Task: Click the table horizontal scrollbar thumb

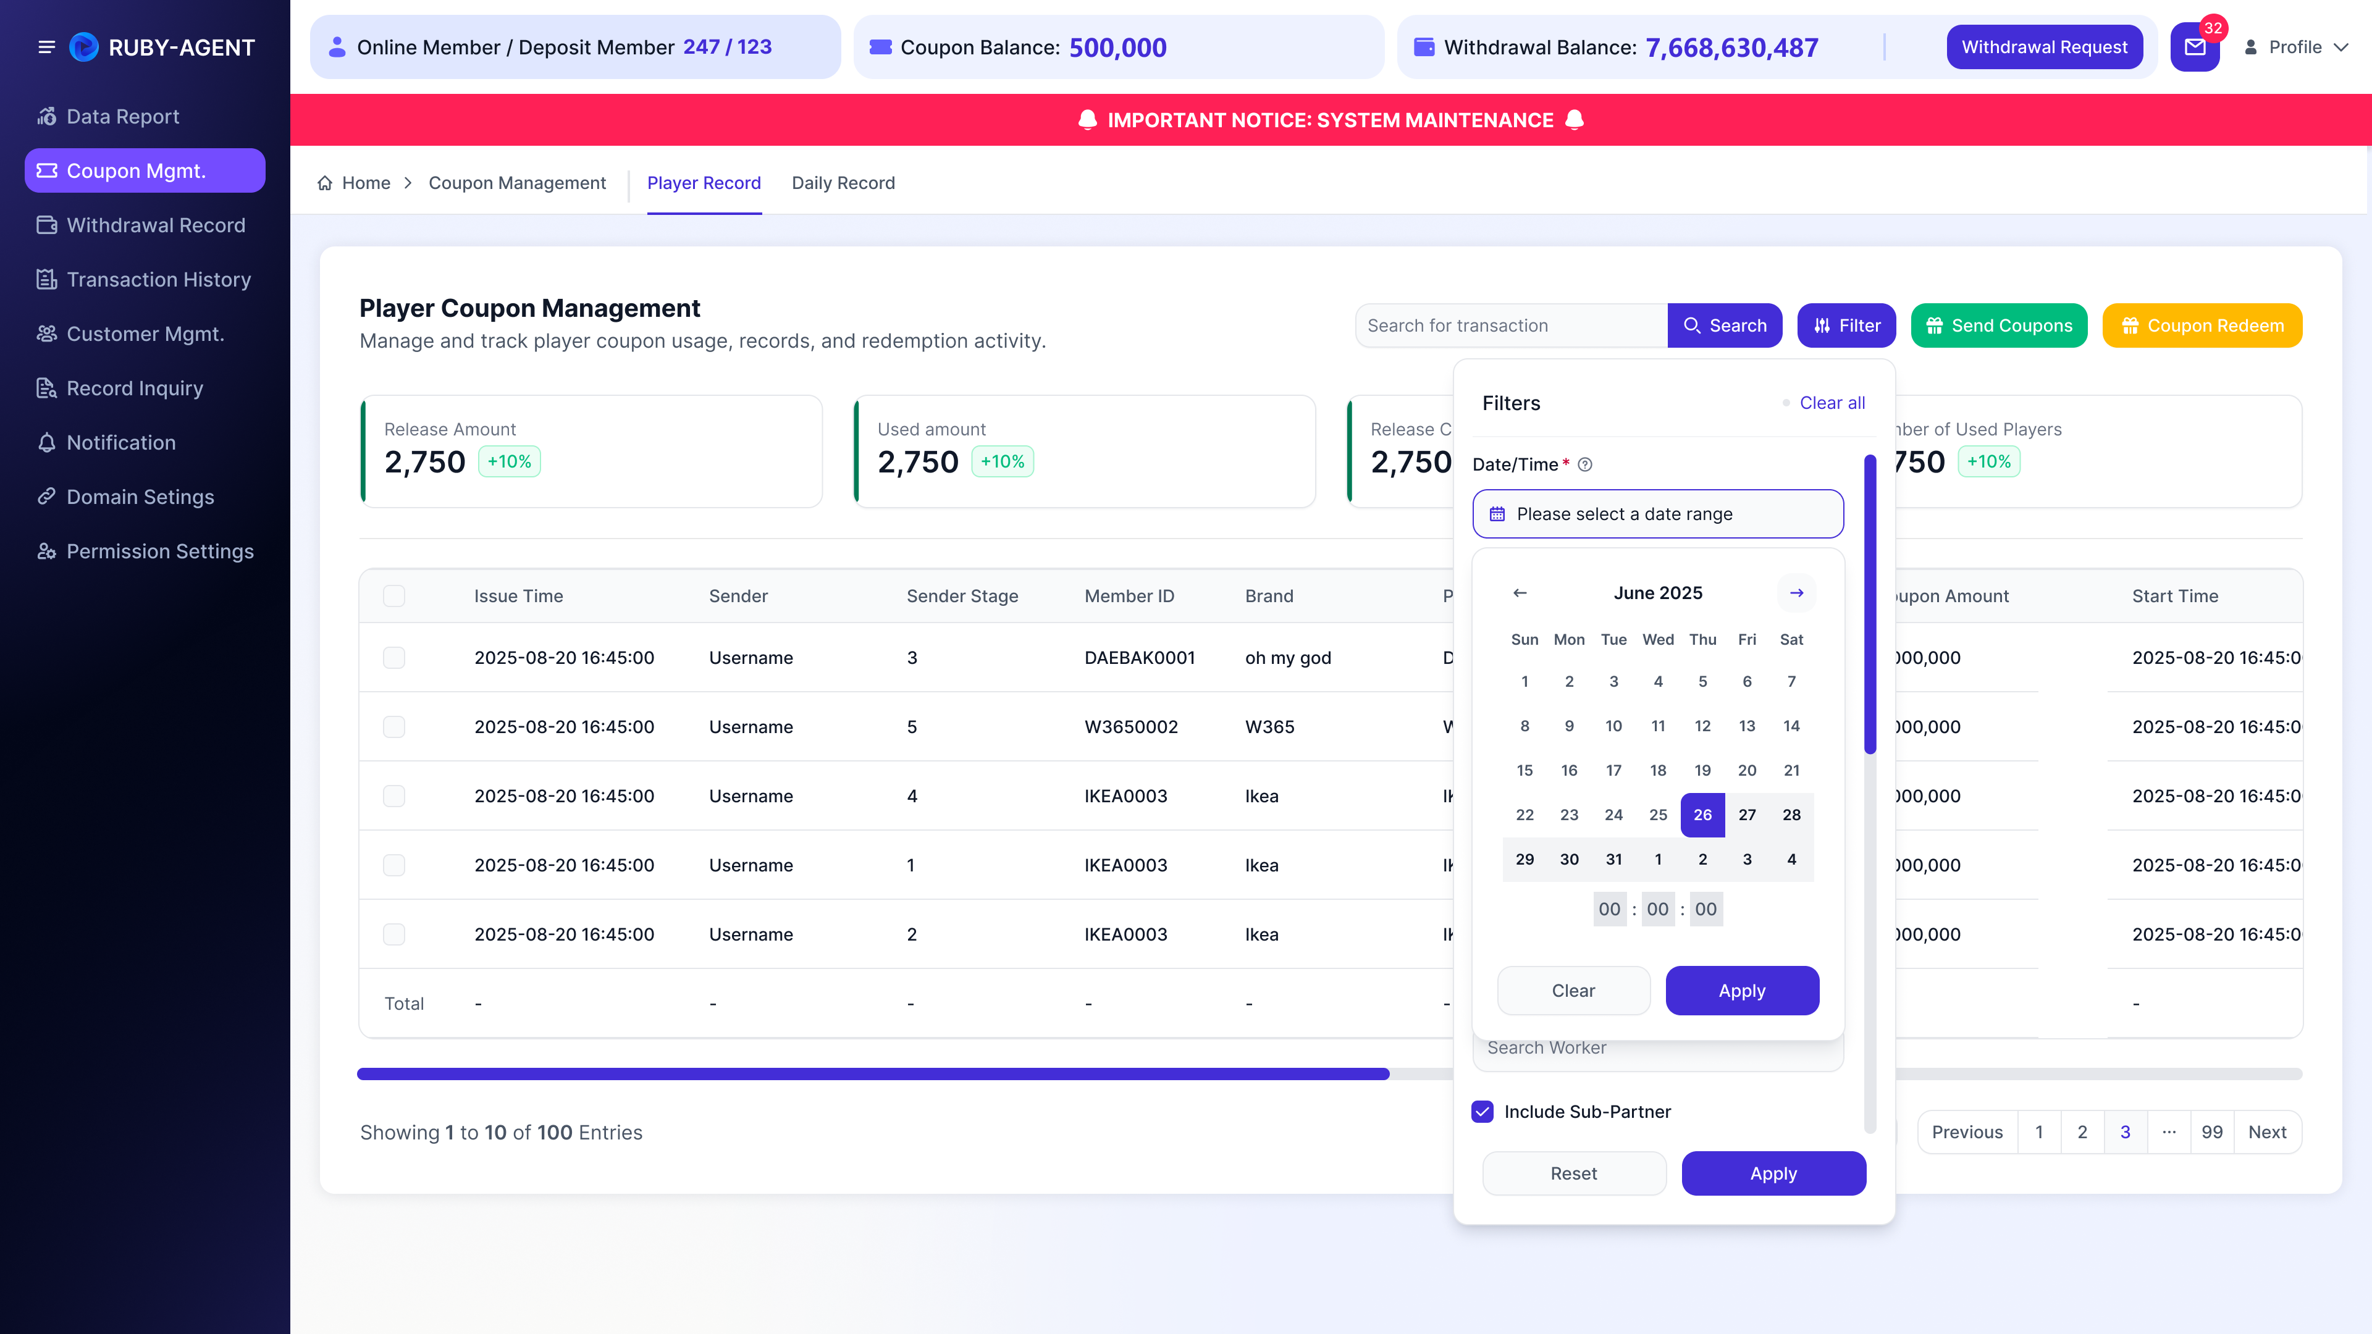Action: (x=873, y=1073)
